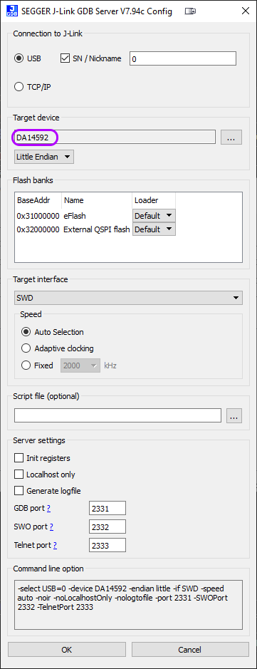
Task: Open the External QSPI flash loader dropdown
Action: (154, 229)
